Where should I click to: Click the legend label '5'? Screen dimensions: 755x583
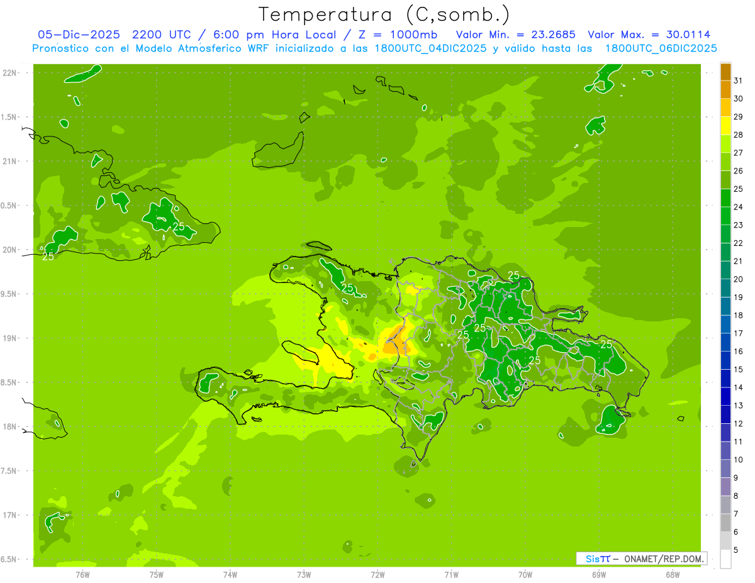coord(736,550)
